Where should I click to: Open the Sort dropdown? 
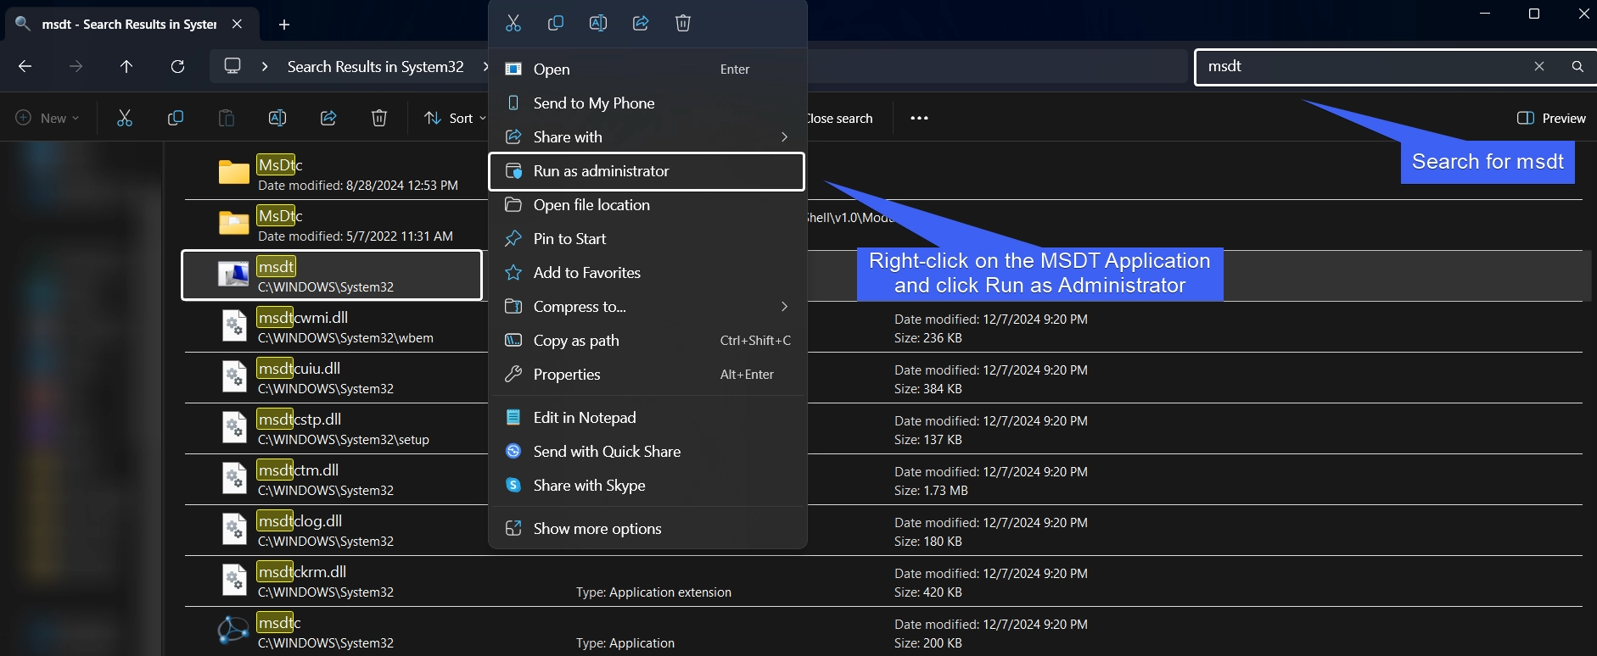[455, 118]
